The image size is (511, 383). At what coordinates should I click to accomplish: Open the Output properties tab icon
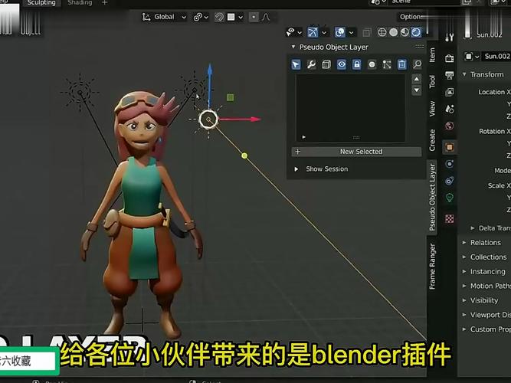pos(450,75)
